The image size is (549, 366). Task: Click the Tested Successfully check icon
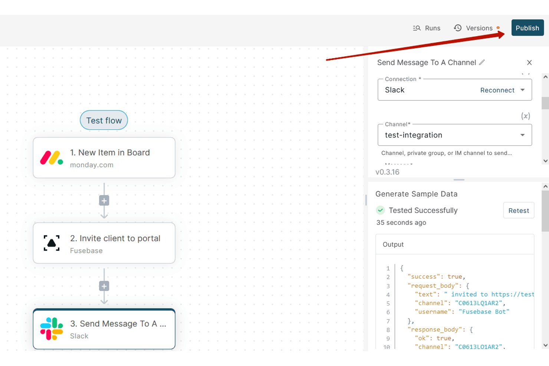pos(380,210)
